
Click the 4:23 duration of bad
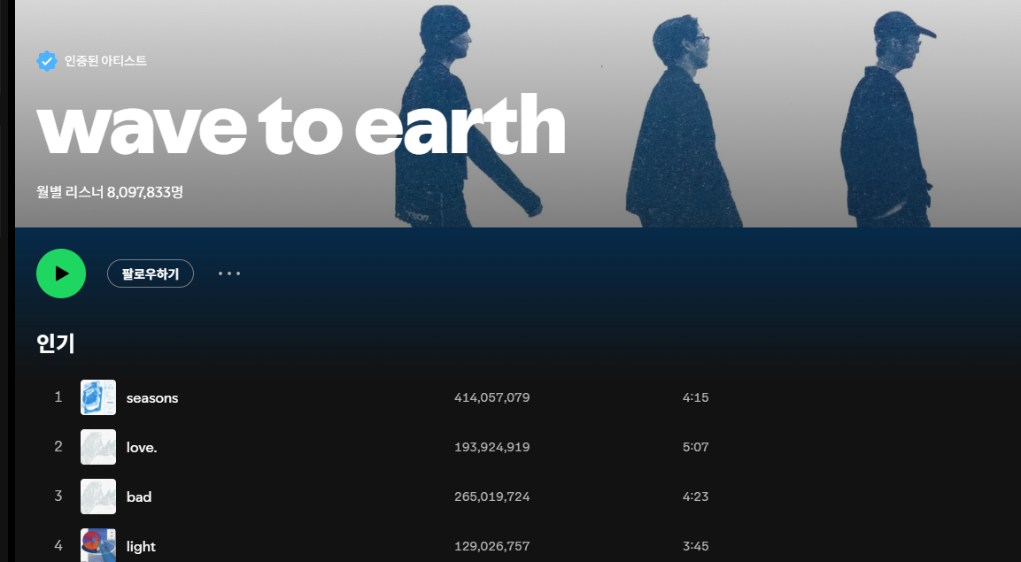695,497
